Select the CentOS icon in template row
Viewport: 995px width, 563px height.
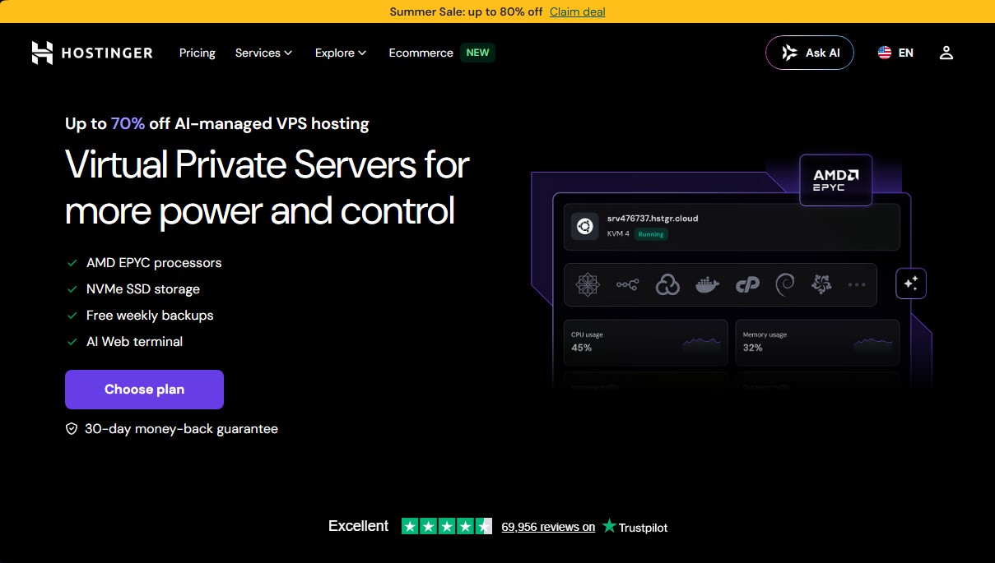[x=588, y=284]
